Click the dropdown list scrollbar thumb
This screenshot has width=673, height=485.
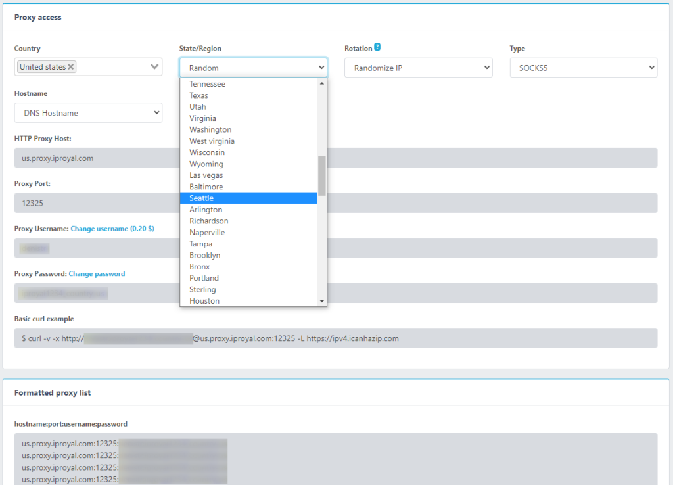(x=322, y=175)
